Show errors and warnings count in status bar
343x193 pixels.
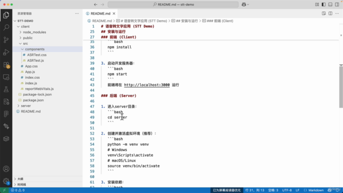pos(18,190)
